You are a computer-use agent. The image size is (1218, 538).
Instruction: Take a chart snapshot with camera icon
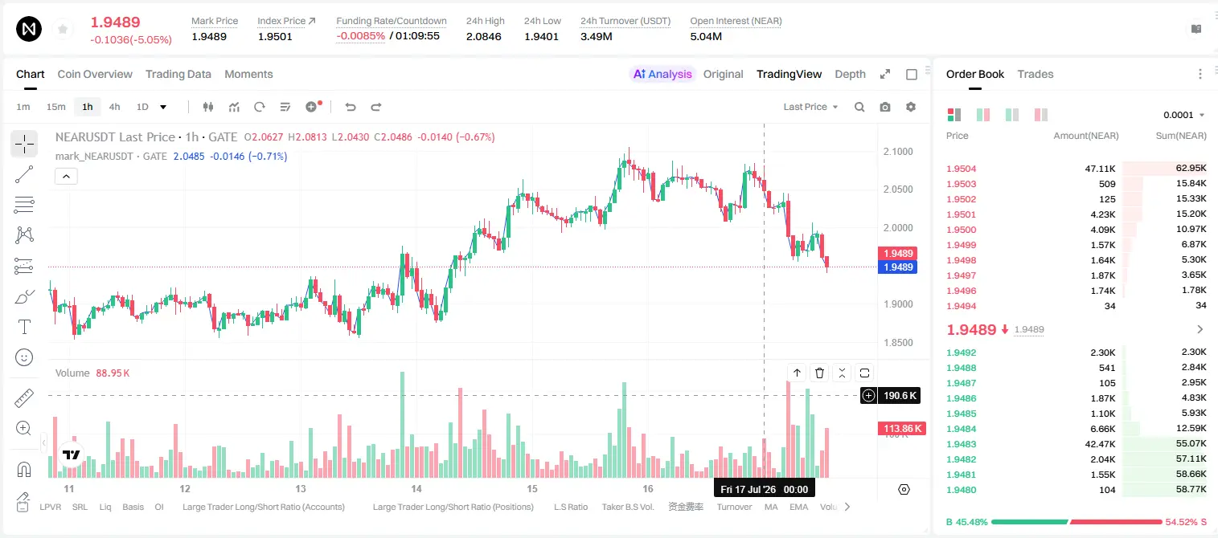point(885,107)
